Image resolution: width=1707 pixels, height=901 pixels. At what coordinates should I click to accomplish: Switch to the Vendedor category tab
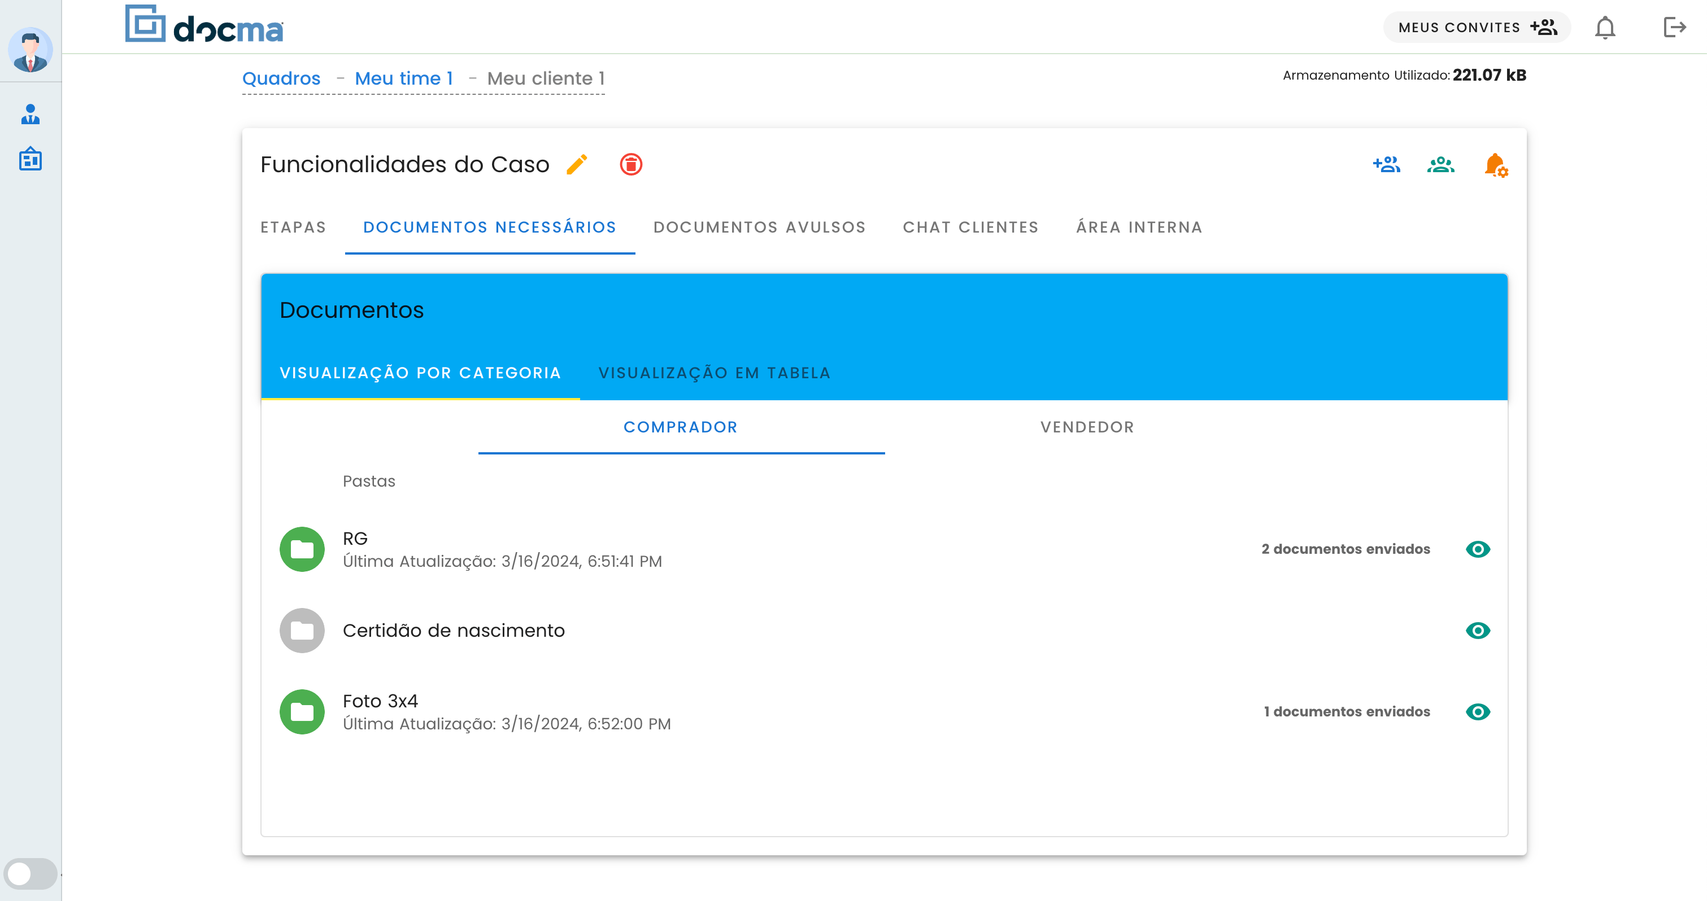(1087, 427)
